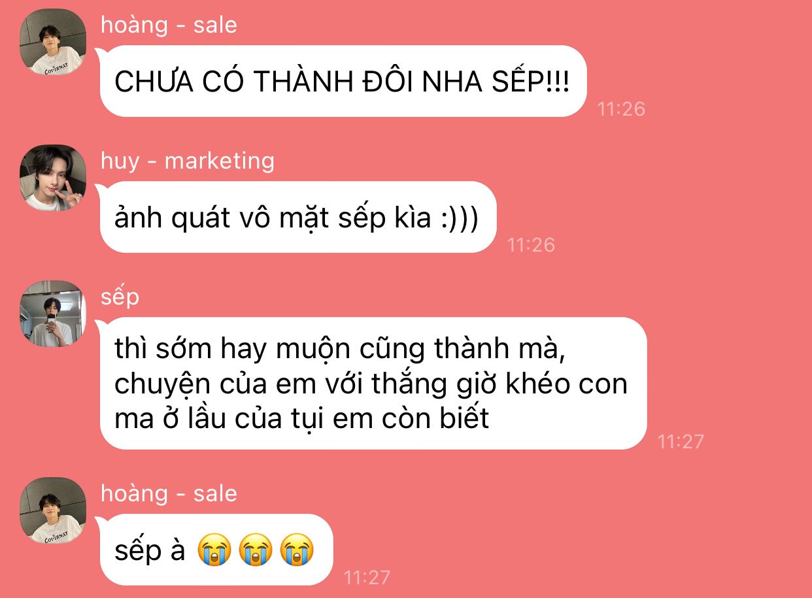Click the first crying emoji in "sếp à"

coord(214,550)
